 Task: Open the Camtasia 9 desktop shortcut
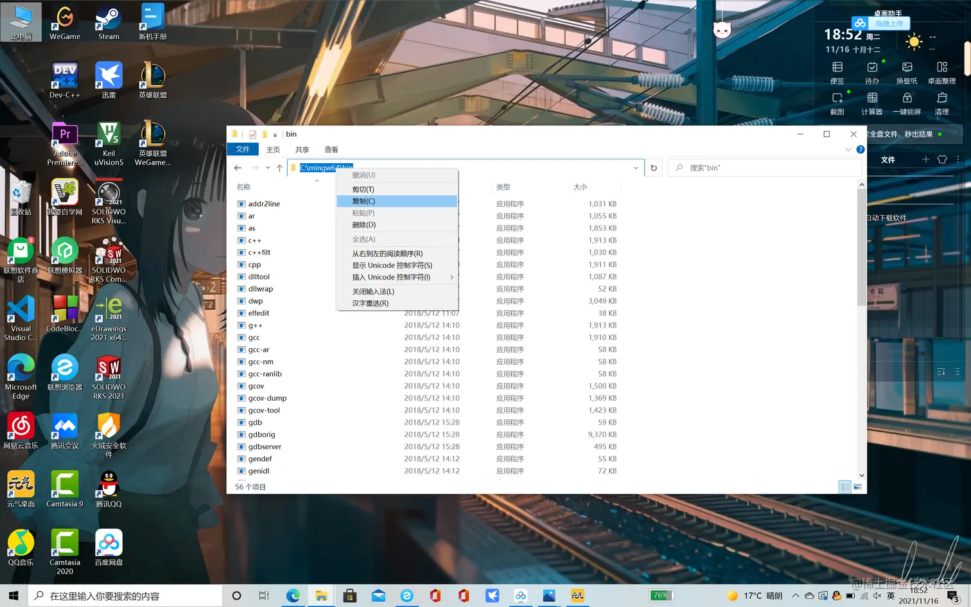click(x=65, y=489)
